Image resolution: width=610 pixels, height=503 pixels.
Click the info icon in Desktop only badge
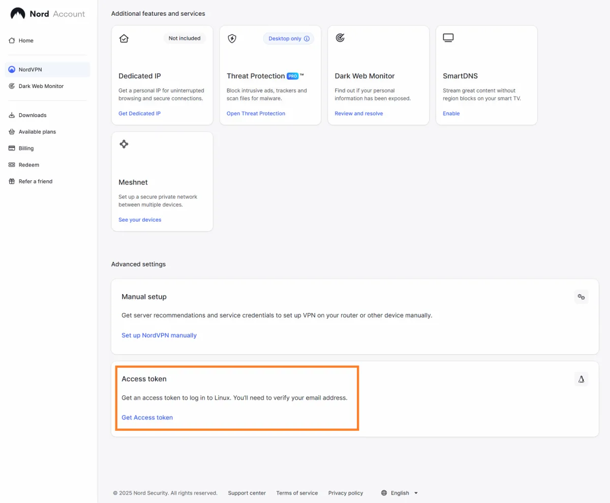[307, 39]
